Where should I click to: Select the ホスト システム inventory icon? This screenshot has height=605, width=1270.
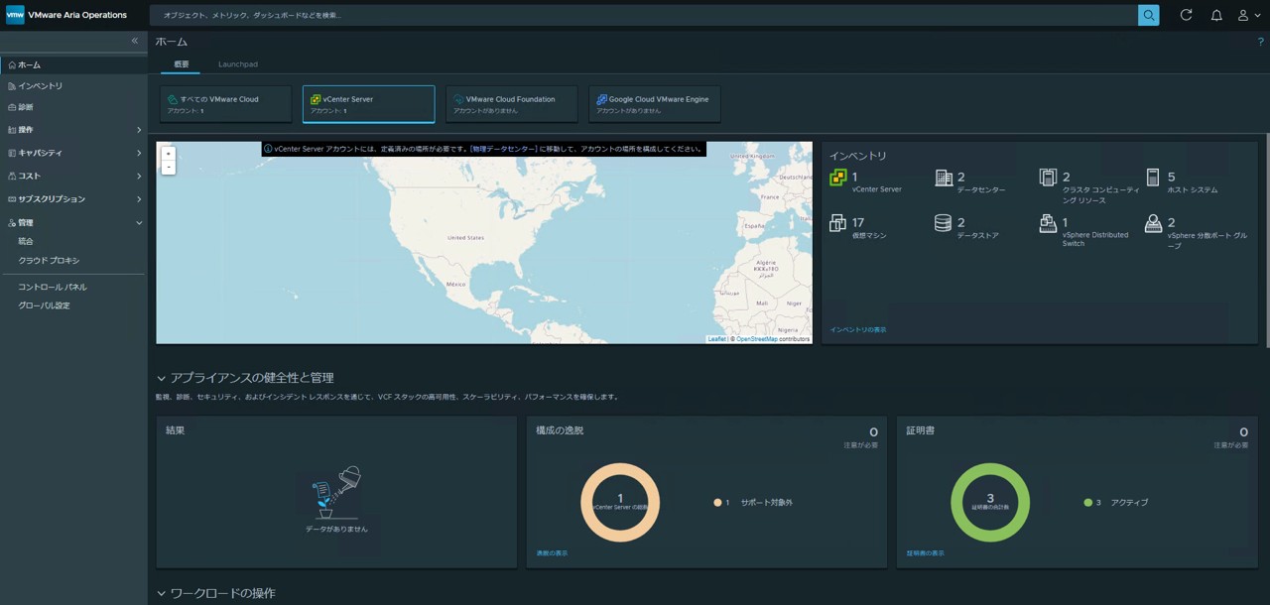pyautogui.click(x=1153, y=178)
